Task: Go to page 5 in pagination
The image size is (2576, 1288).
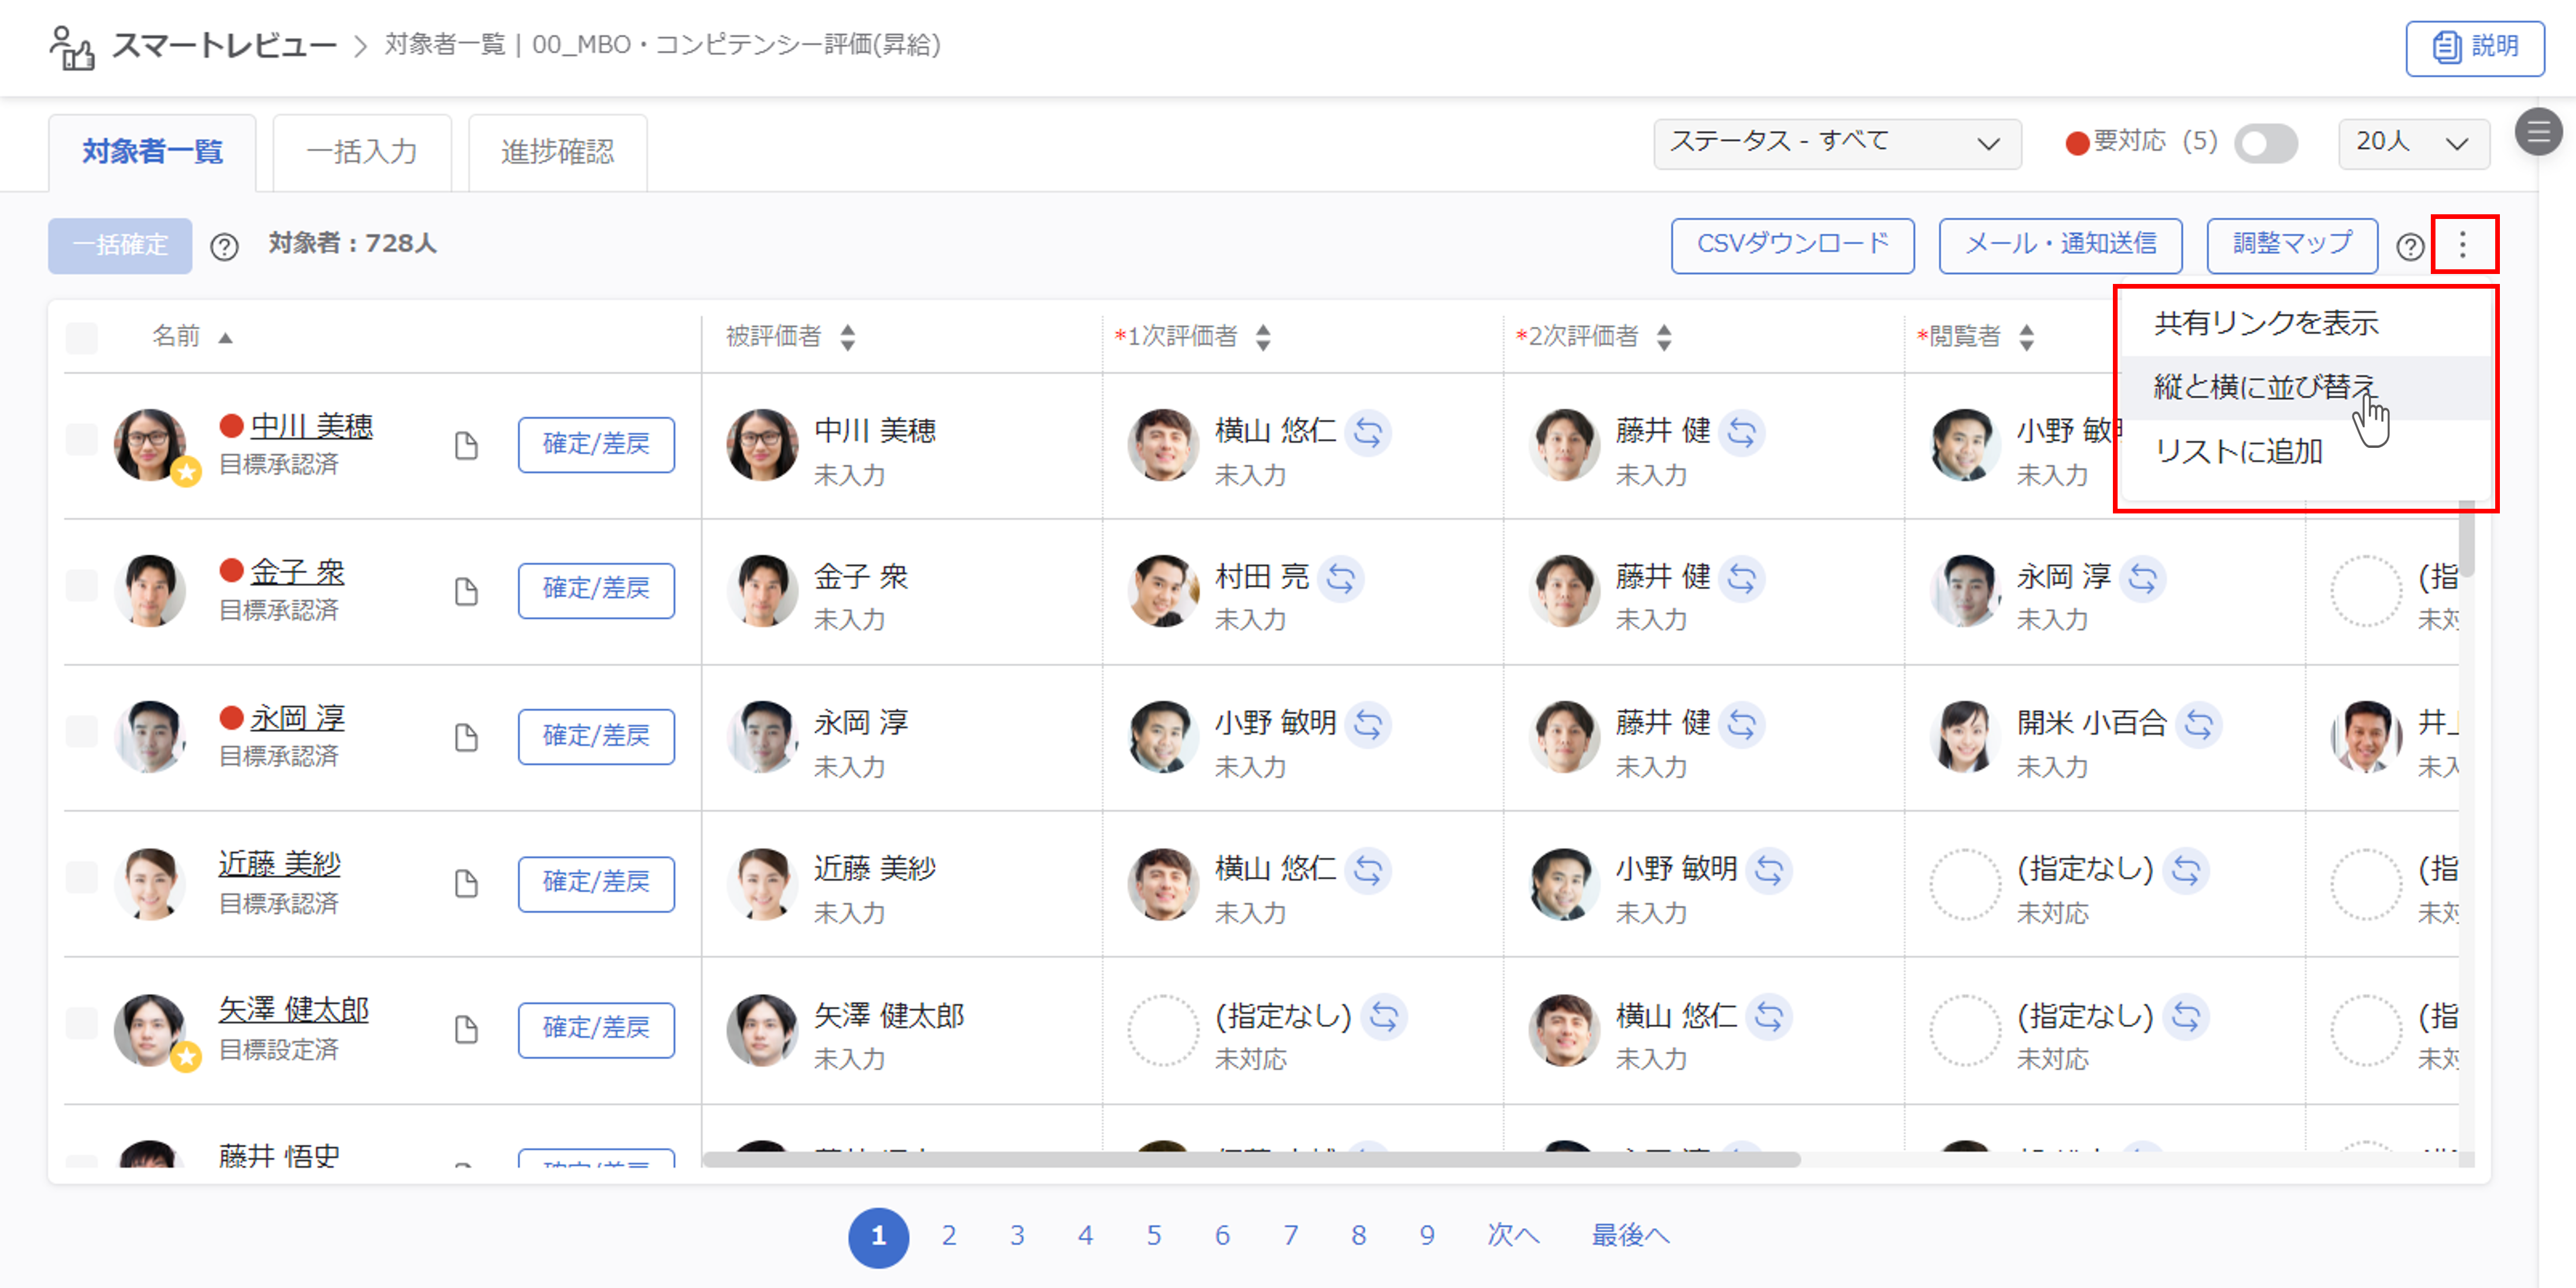Action: (x=1153, y=1236)
